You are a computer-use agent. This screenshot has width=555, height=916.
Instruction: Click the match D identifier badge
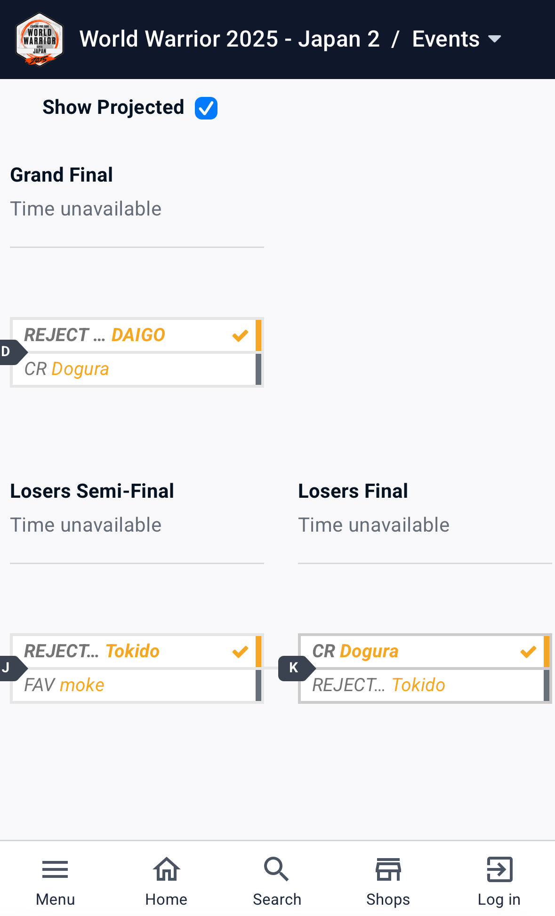(7, 352)
